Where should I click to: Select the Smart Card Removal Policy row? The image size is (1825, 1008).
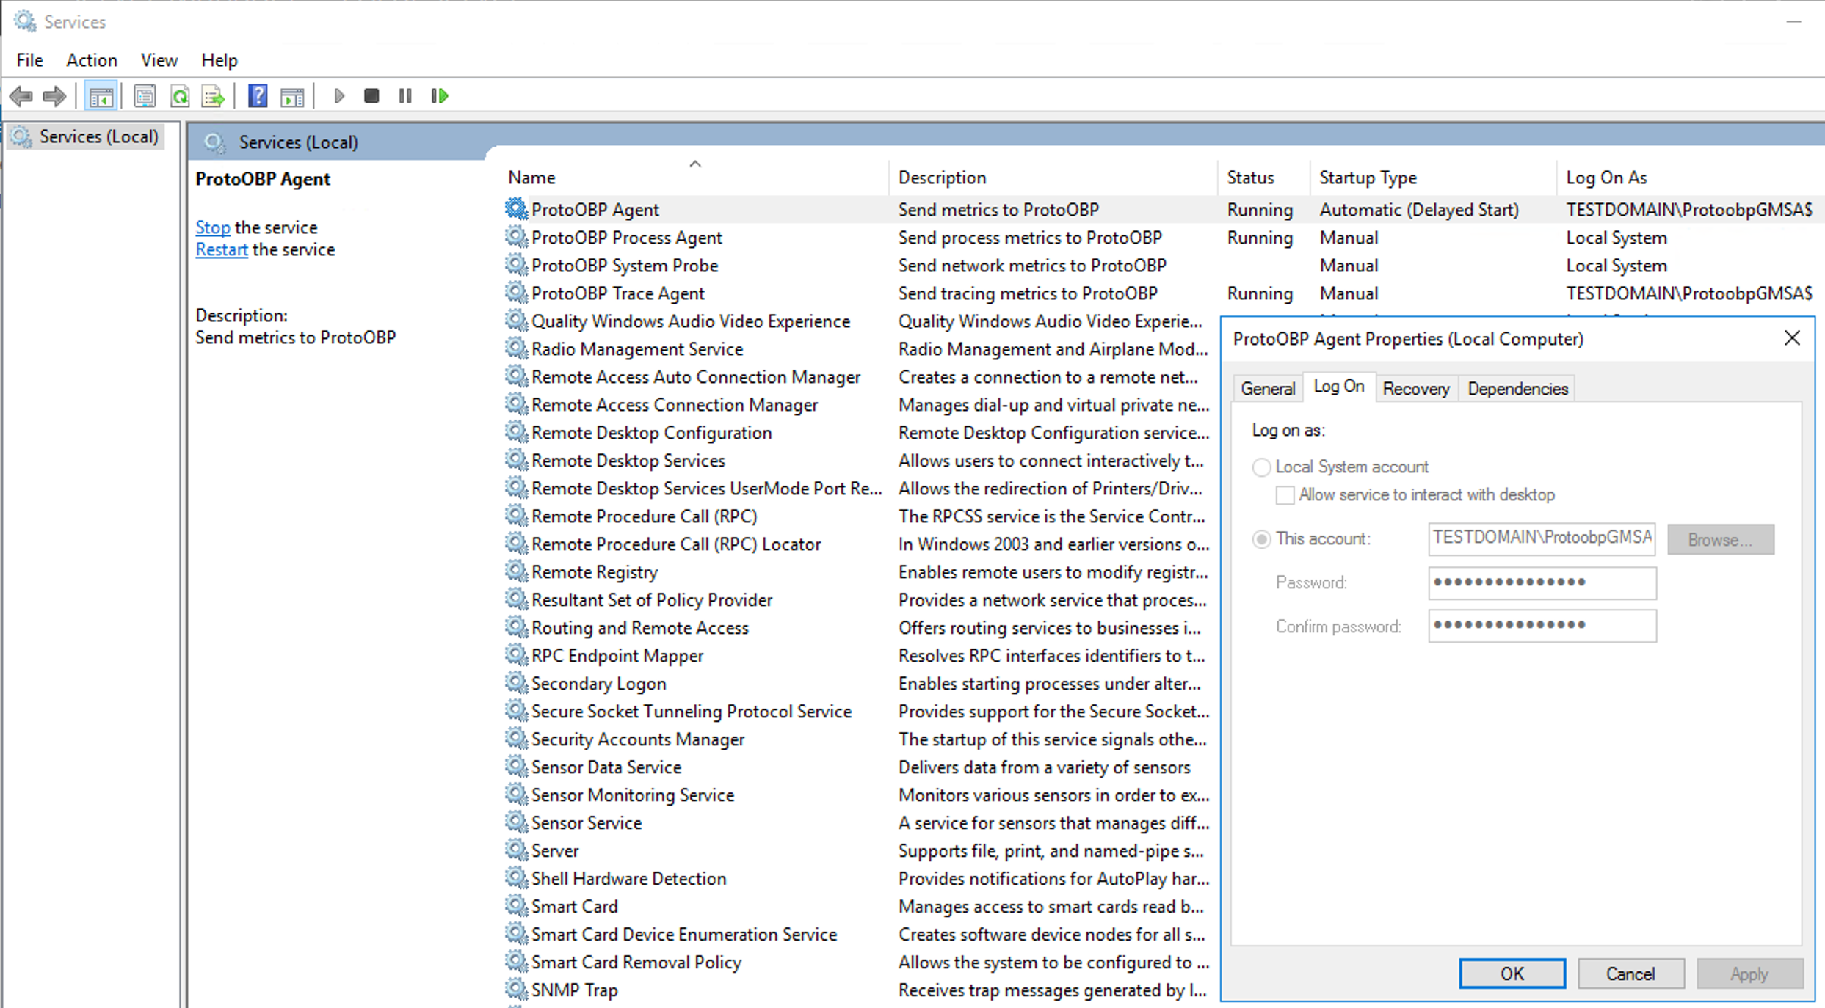coord(859,963)
